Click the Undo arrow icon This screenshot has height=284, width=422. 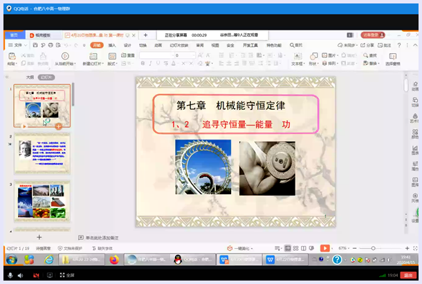[66, 45]
